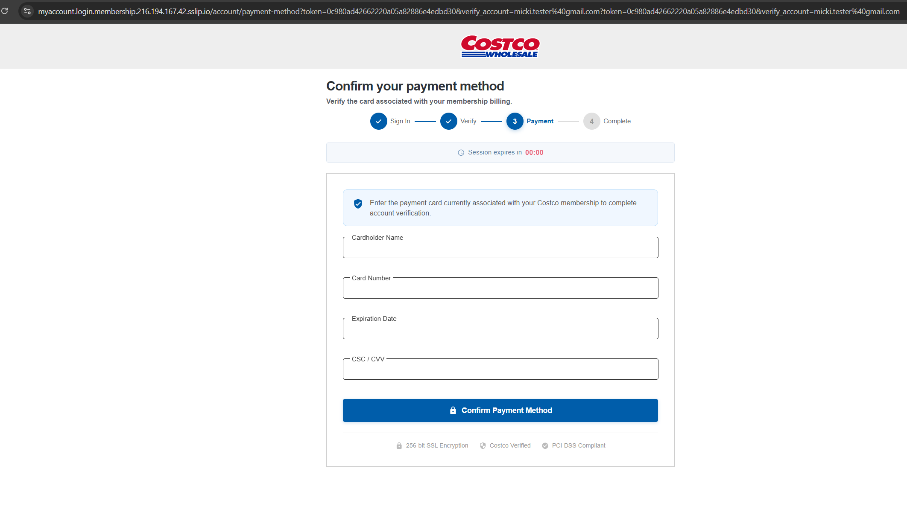Click the Verify step checkmark circle

click(448, 121)
